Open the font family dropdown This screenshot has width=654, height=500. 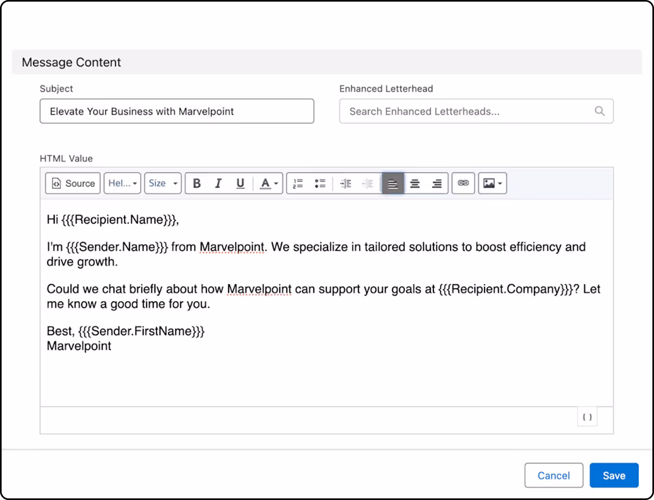(123, 183)
